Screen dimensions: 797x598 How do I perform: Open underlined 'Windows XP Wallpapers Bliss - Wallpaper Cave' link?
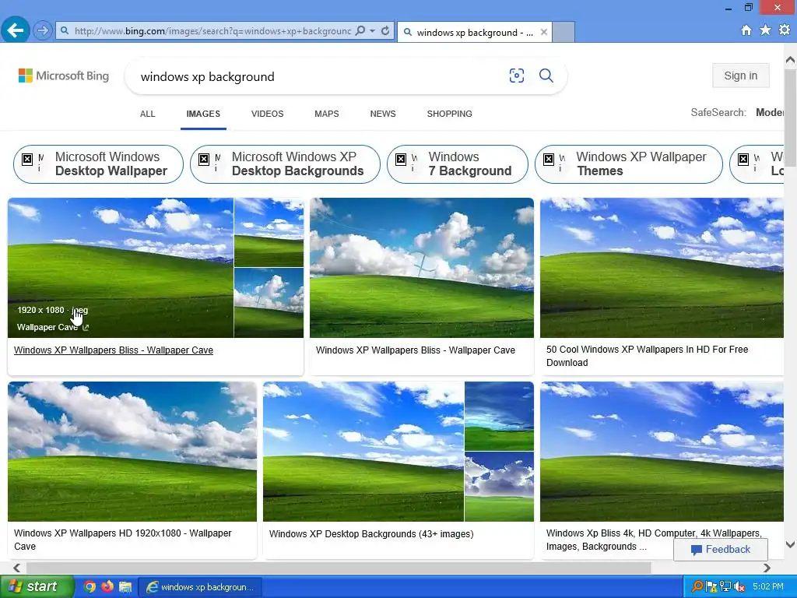pos(114,350)
